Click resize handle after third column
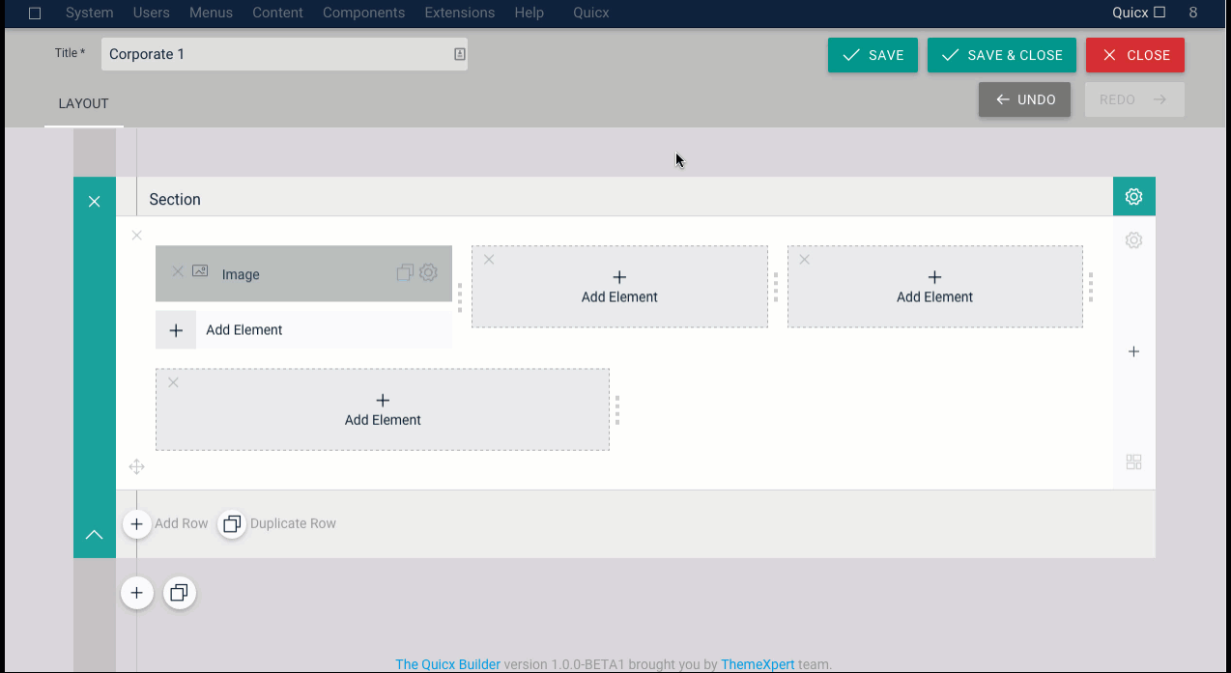Image resolution: width=1231 pixels, height=673 pixels. (1091, 287)
